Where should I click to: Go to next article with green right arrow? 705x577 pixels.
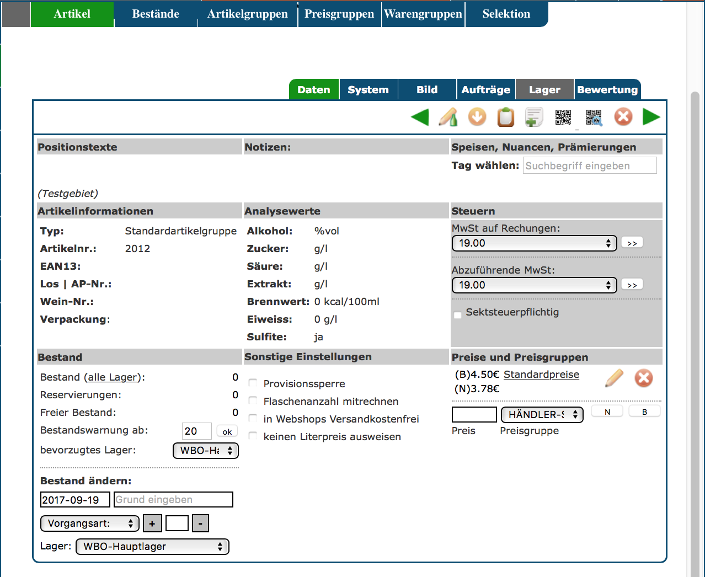(651, 117)
